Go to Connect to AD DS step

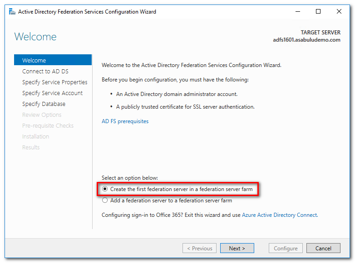[45, 72]
